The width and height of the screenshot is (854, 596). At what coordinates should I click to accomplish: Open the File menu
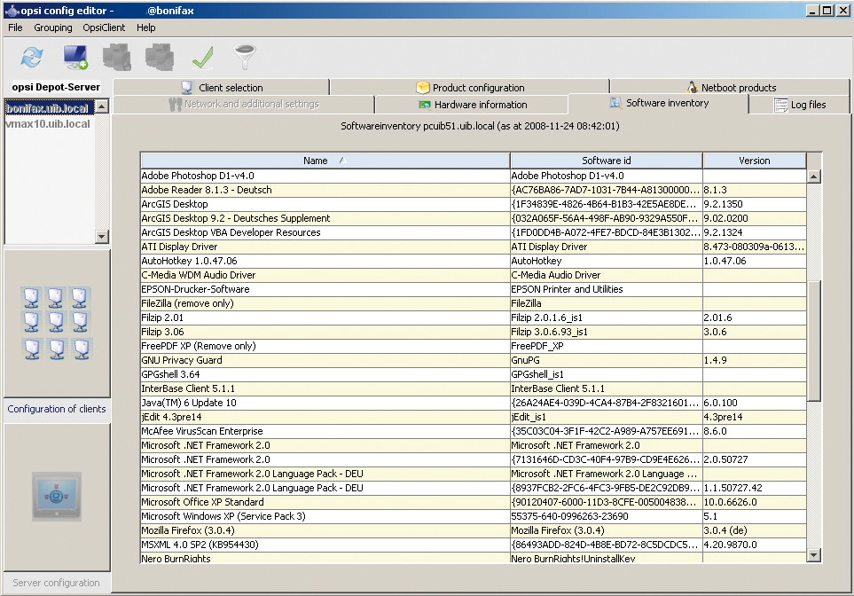point(15,27)
